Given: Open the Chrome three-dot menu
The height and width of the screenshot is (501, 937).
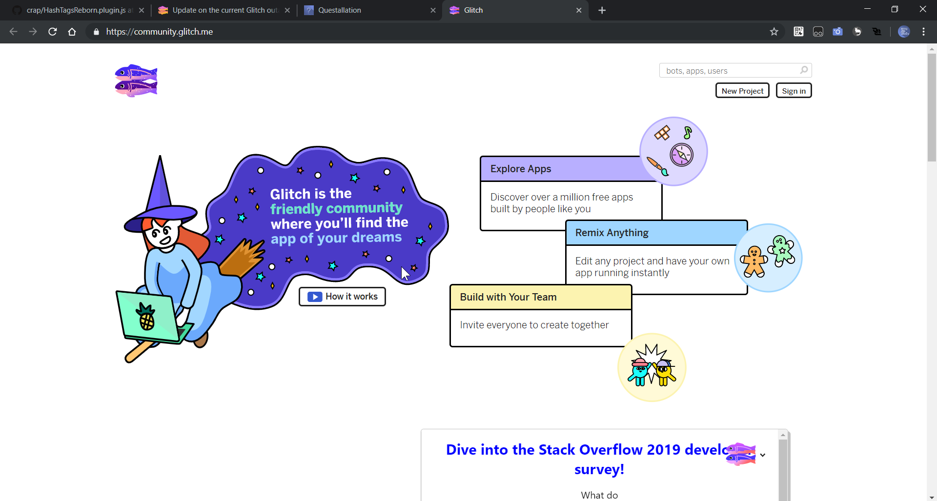Looking at the screenshot, I should pyautogui.click(x=923, y=32).
